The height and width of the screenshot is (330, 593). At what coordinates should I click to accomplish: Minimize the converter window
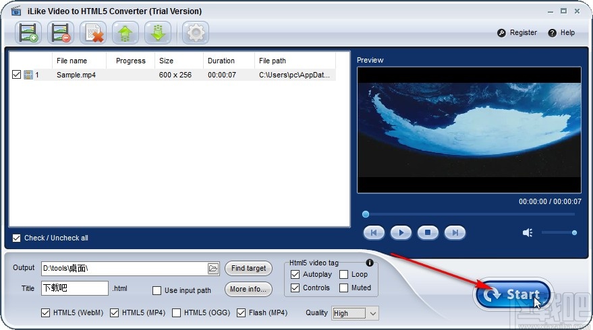(550, 11)
